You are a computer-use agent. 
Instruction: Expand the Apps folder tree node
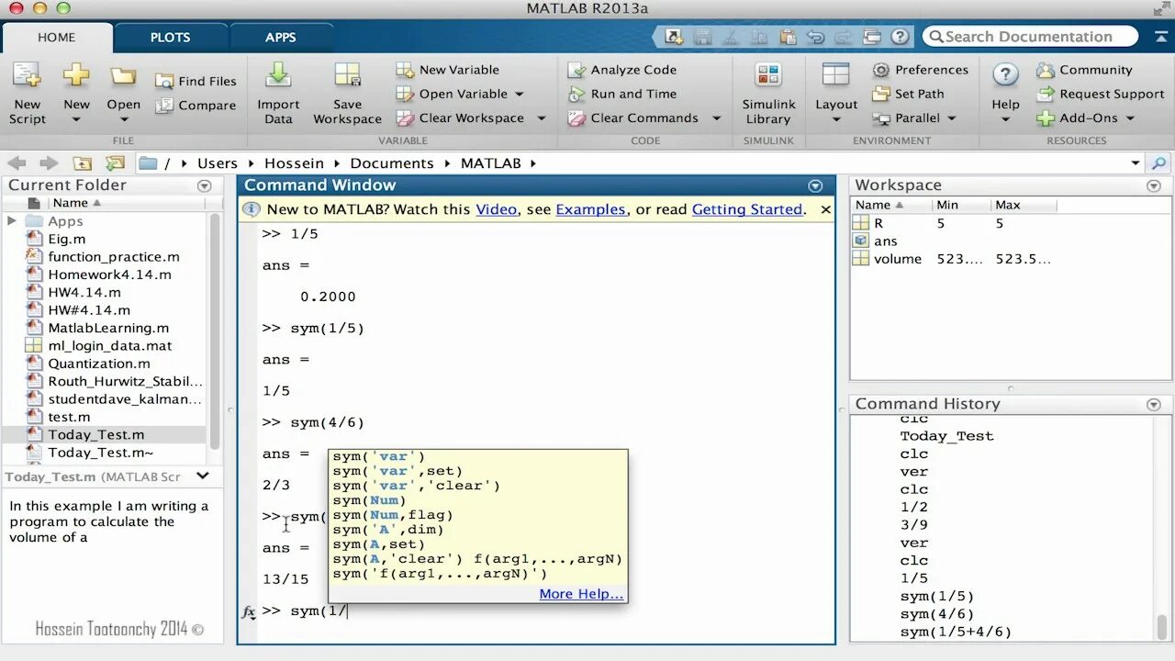coord(12,221)
